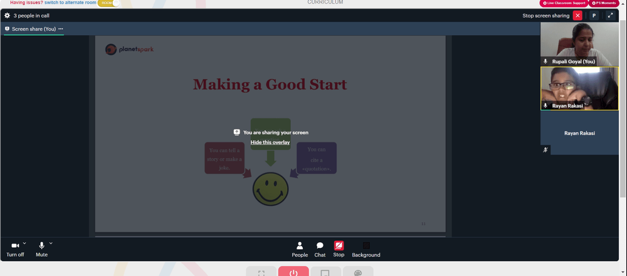This screenshot has height=276, width=627.
Task: Open Screen share tab's three-dot menu
Action: coord(61,29)
